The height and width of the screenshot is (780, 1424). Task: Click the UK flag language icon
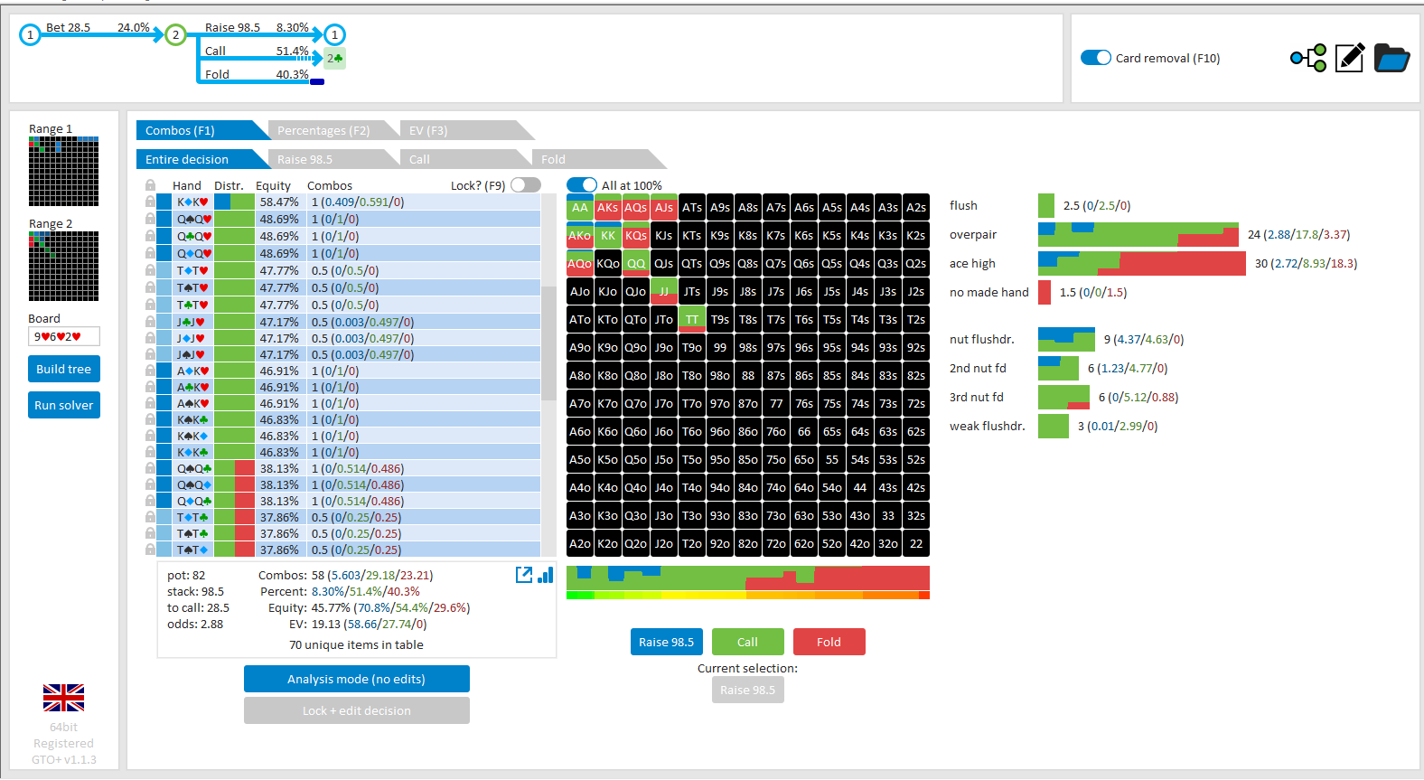point(63,698)
